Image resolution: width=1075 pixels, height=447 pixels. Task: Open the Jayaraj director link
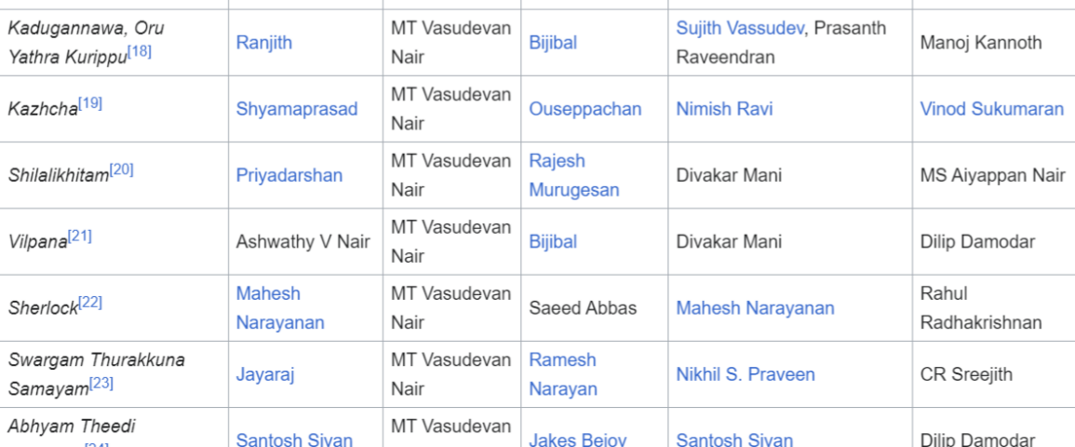(x=265, y=374)
